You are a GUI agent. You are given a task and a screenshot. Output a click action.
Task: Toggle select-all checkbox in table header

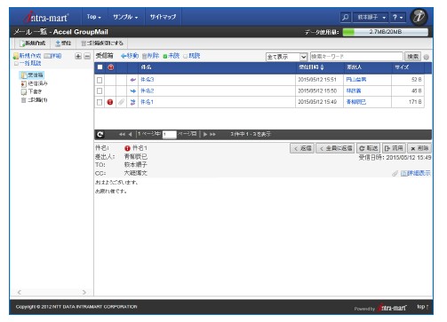coord(100,67)
